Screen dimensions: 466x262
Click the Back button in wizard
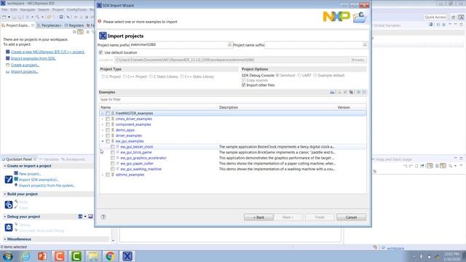tap(258, 217)
